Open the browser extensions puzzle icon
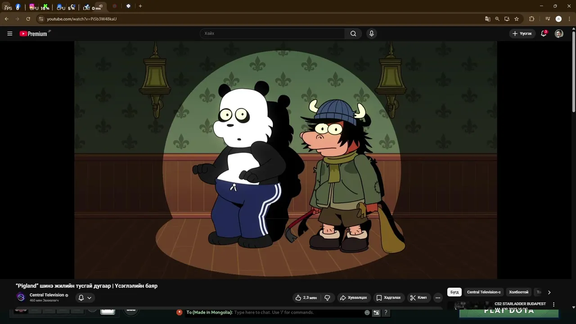 pyautogui.click(x=531, y=19)
